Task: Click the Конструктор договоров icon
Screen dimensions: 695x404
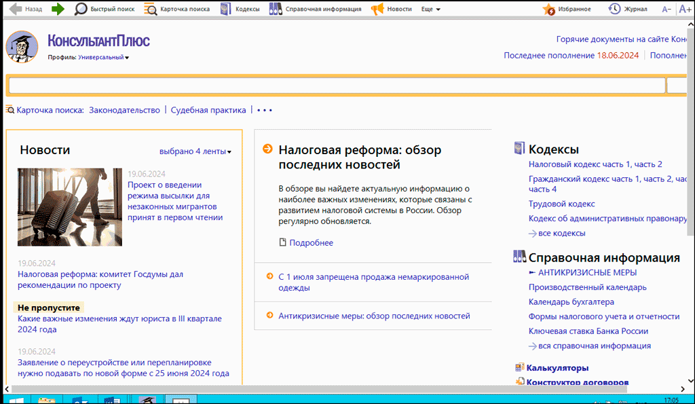Action: point(519,382)
